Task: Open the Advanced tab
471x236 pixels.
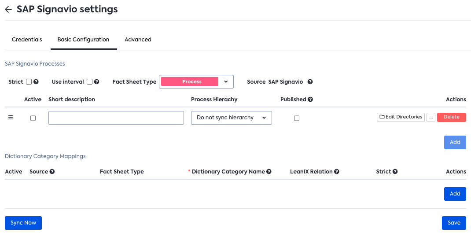Action: [x=138, y=39]
